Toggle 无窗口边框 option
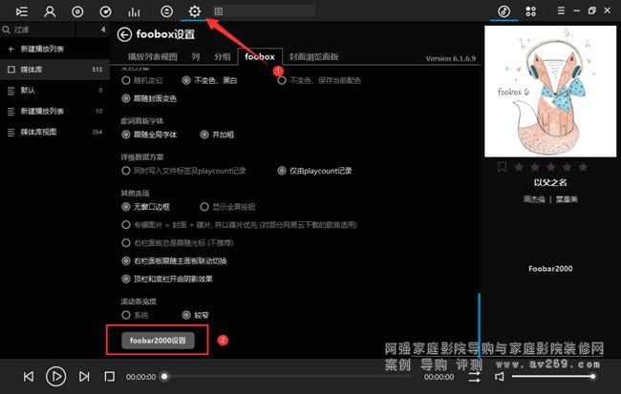The width and height of the screenshot is (621, 394). tap(126, 206)
